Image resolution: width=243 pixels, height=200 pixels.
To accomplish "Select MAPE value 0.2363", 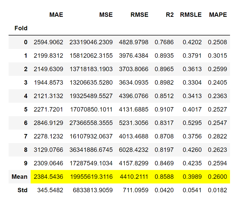I will click(x=218, y=96).
